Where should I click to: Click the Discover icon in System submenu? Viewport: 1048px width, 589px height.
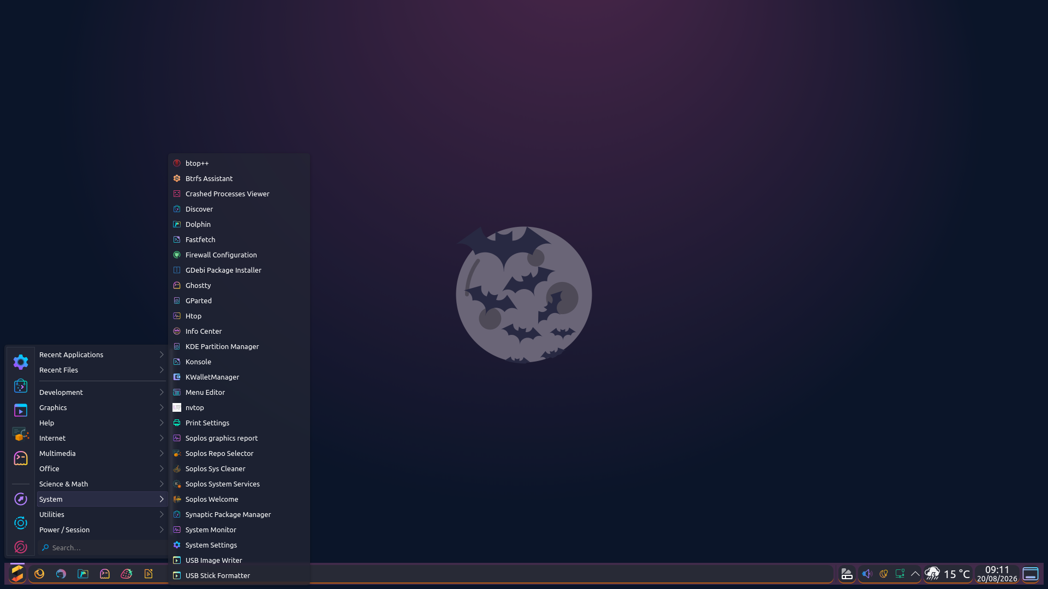[x=177, y=209]
